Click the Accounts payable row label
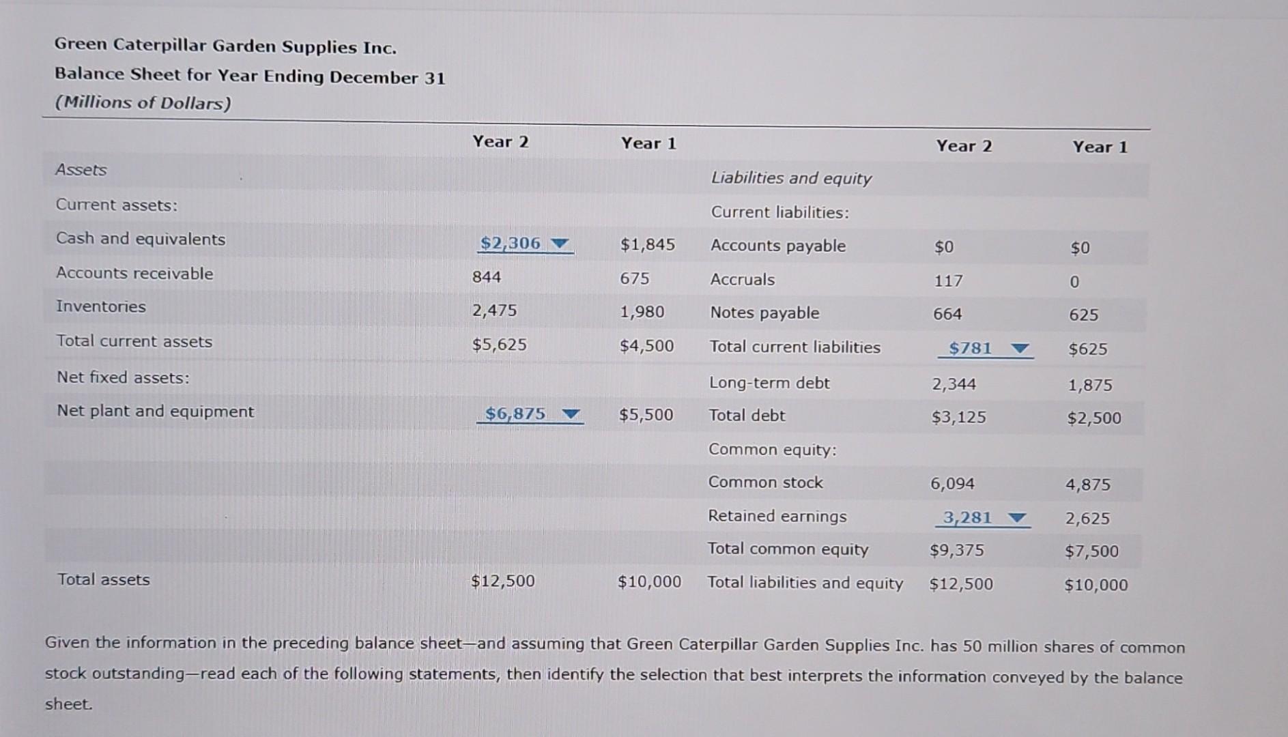Viewport: 1288px width, 737px height. pos(778,246)
